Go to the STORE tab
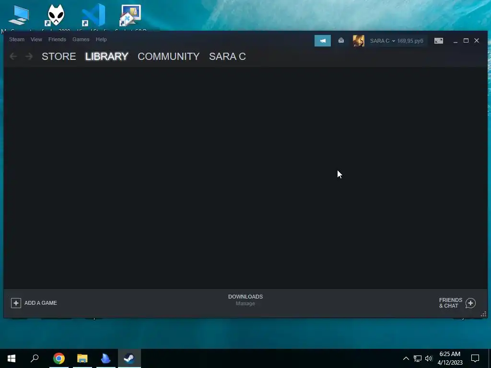491x368 pixels. [59, 57]
